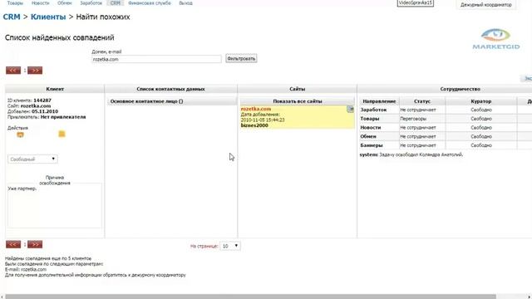532x299 pixels.
Task: Click the Сайты column header
Action: pos(298,89)
